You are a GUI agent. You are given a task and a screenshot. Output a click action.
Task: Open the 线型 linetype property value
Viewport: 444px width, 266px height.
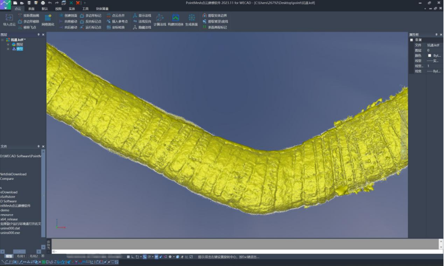point(434,61)
